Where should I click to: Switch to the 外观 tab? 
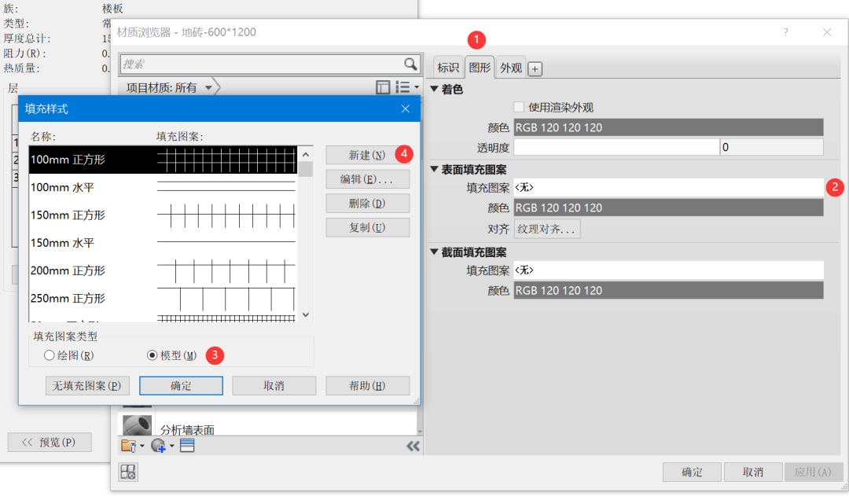[x=511, y=68]
